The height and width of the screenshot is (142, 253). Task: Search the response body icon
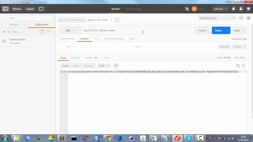244,65
